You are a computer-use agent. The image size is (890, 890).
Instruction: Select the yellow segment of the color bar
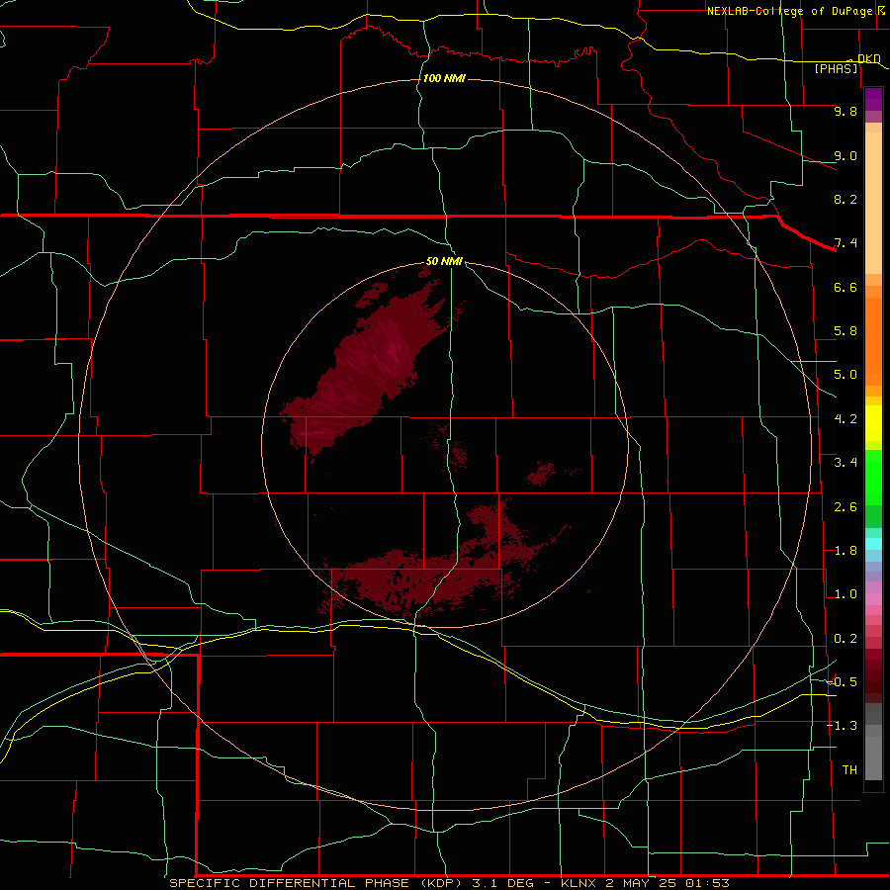(873, 423)
